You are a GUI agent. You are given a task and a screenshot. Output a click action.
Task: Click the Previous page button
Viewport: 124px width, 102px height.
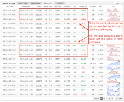[97, 99]
